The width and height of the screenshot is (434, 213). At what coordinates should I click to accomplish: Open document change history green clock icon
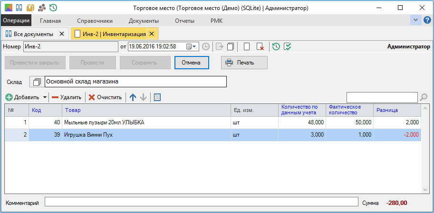276,46
